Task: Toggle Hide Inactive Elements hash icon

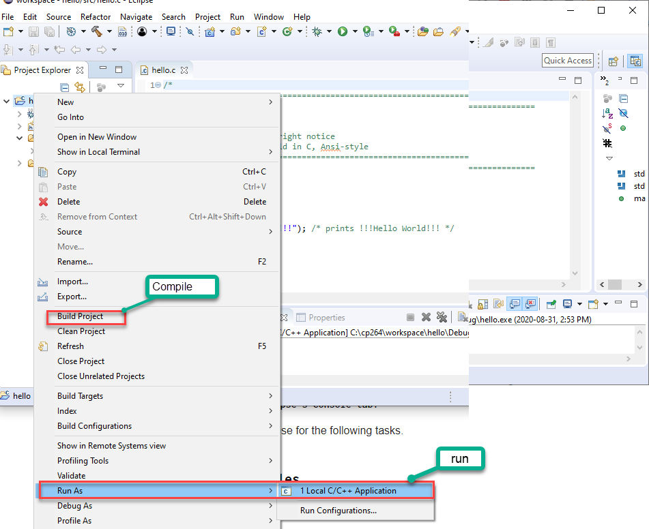Action: point(607,144)
